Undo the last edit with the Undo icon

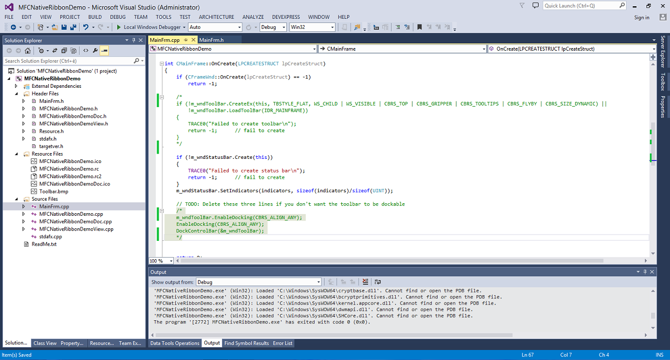(x=86, y=27)
